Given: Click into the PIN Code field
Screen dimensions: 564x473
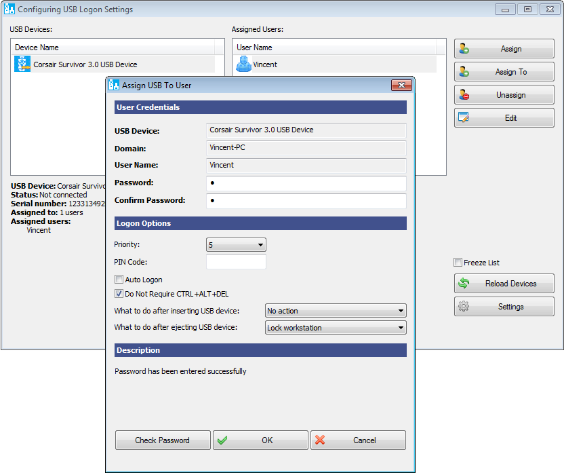Looking at the screenshot, I should (x=236, y=262).
